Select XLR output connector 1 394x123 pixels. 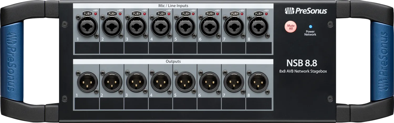87,82
